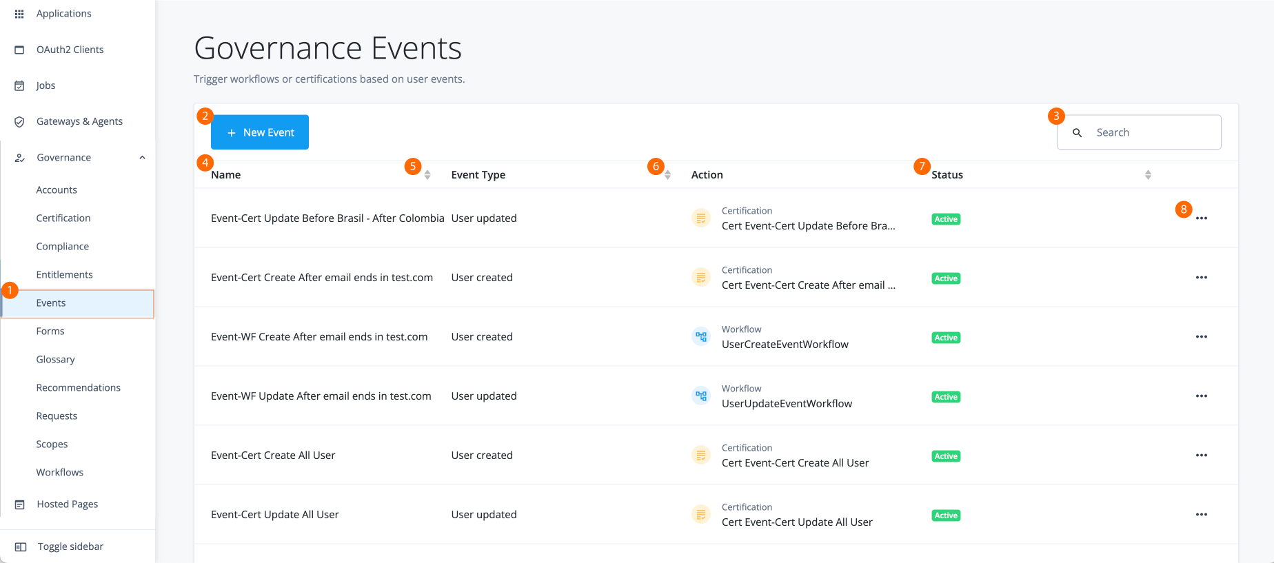
Task: Click workflow icon beside UserCreateEventWorkflow
Action: tap(701, 336)
